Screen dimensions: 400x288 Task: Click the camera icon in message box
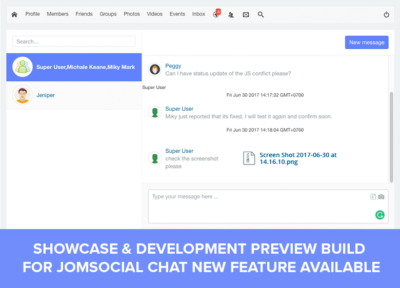pyautogui.click(x=381, y=196)
